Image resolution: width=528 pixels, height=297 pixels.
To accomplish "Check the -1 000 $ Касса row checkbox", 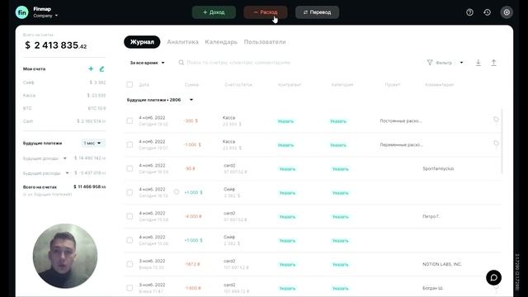I will (x=130, y=144).
